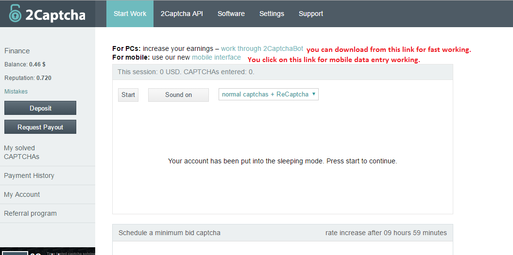
Task: Click the Finance heading
Action: 17,51
